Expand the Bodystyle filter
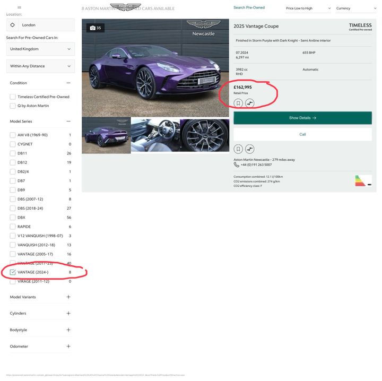382x381 pixels. pos(68,330)
